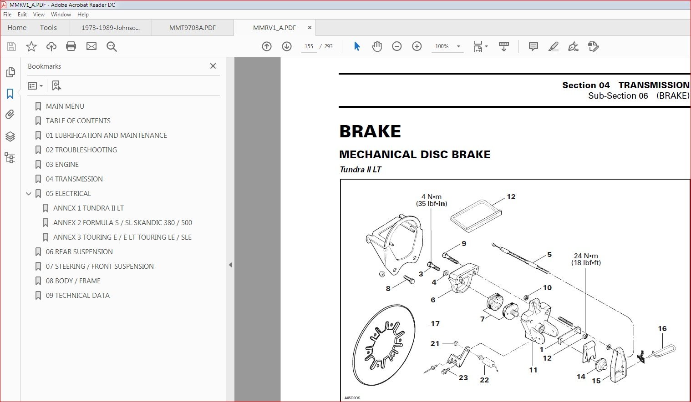Screen dimensions: 691x402
Task: Open ANNEX 1 TUNDRA II LT bookmark
Action: tap(88, 208)
